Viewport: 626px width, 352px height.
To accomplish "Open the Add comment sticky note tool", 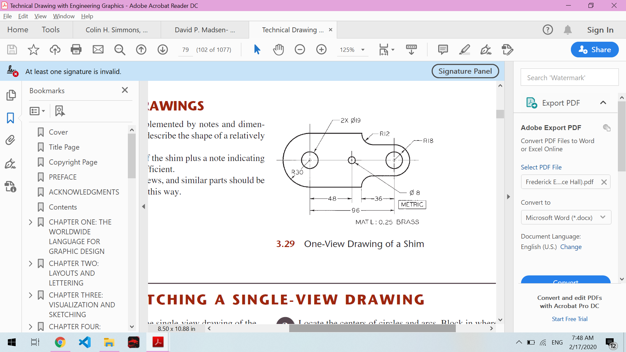I will click(443, 50).
